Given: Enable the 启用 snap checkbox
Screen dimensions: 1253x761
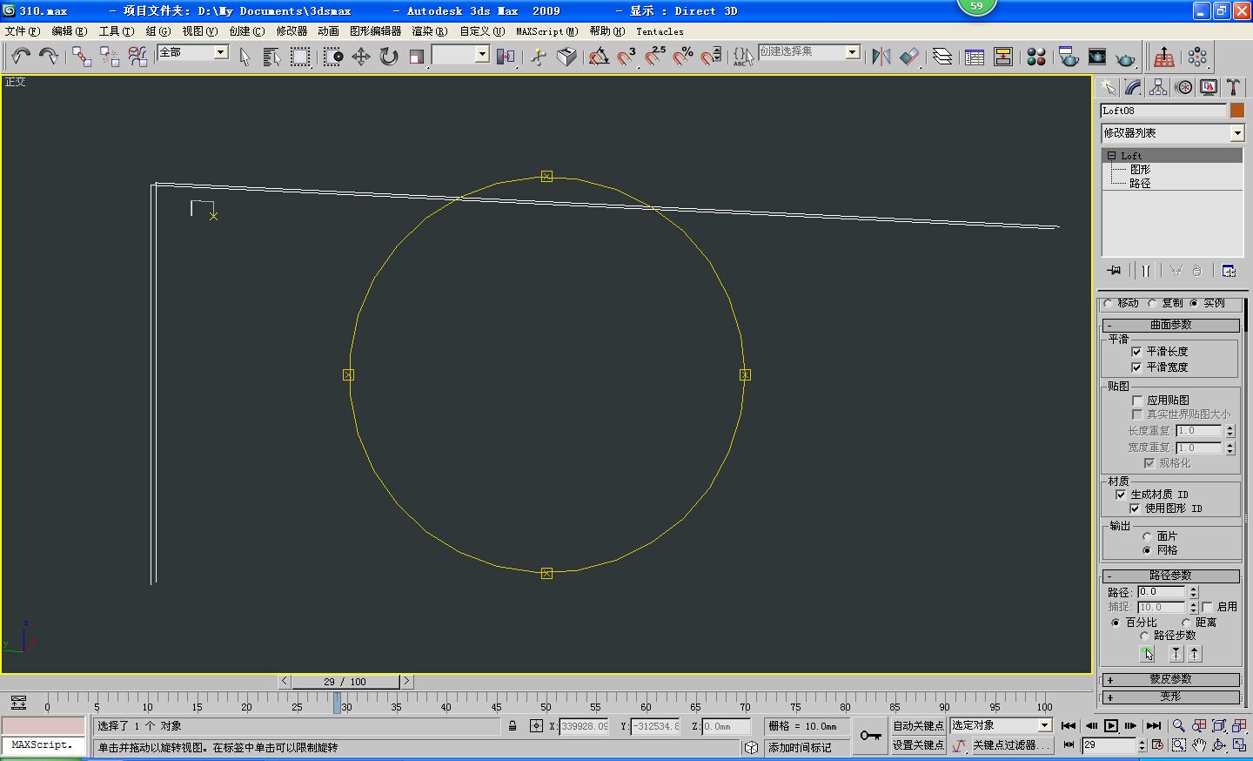Looking at the screenshot, I should point(1207,607).
